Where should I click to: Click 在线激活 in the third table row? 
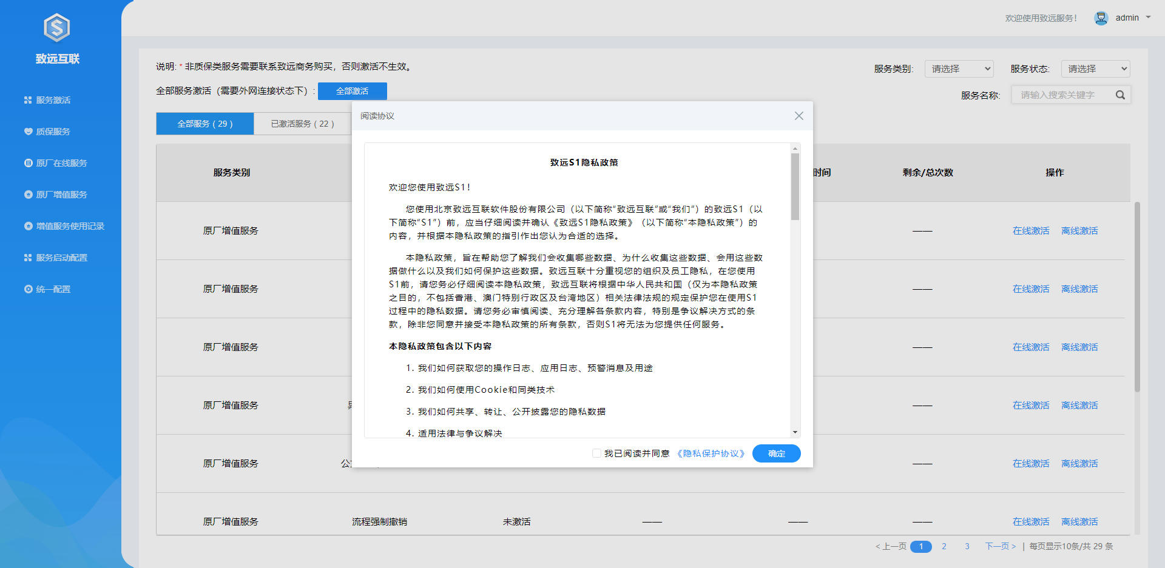click(x=1031, y=347)
